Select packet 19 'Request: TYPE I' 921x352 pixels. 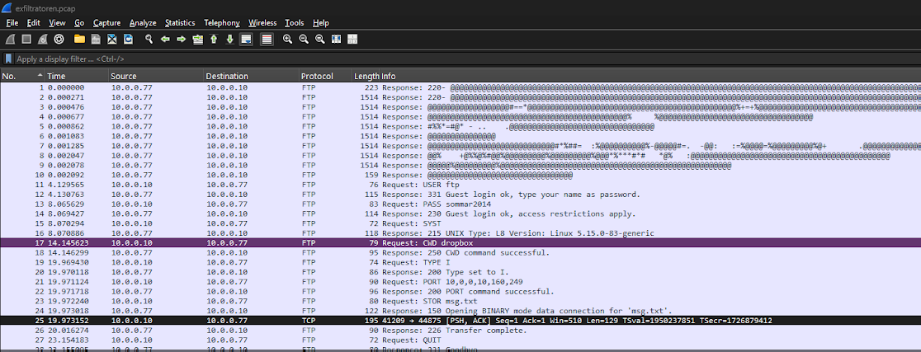460,262
